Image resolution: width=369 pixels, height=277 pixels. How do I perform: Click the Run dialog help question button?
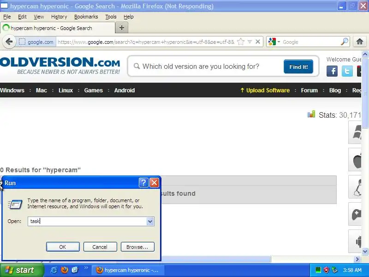(143, 182)
